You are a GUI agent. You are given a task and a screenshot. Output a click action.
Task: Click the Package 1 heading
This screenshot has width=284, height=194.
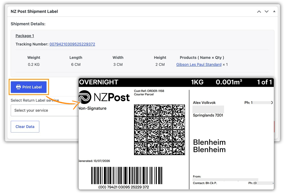(x=25, y=36)
